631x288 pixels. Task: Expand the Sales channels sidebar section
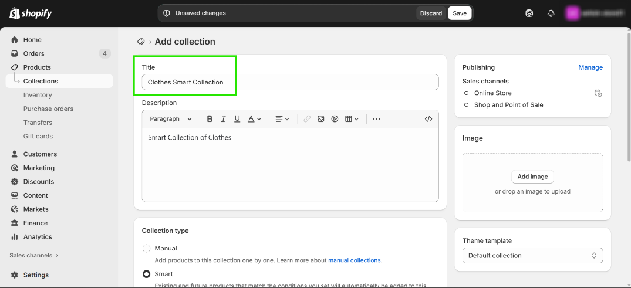(x=35, y=256)
